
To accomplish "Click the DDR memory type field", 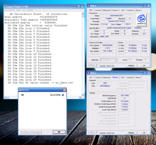I will (105, 83).
